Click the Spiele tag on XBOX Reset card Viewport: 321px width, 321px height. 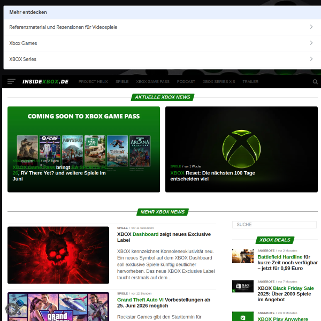(175, 166)
